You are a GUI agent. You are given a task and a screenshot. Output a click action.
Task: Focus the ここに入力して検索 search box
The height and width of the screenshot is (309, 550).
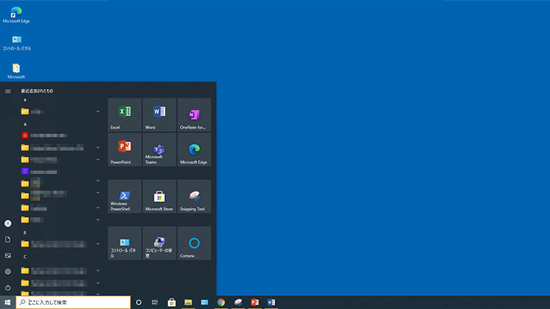73,302
